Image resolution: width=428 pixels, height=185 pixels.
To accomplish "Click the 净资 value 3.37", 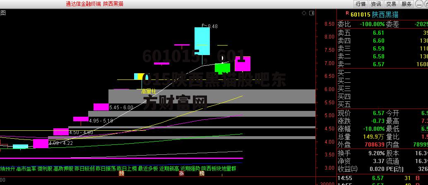I will click(x=379, y=161).
